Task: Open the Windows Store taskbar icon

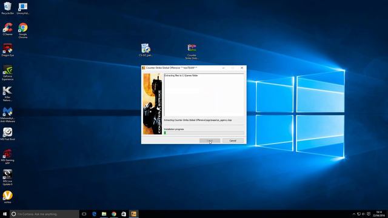Action: point(124,214)
